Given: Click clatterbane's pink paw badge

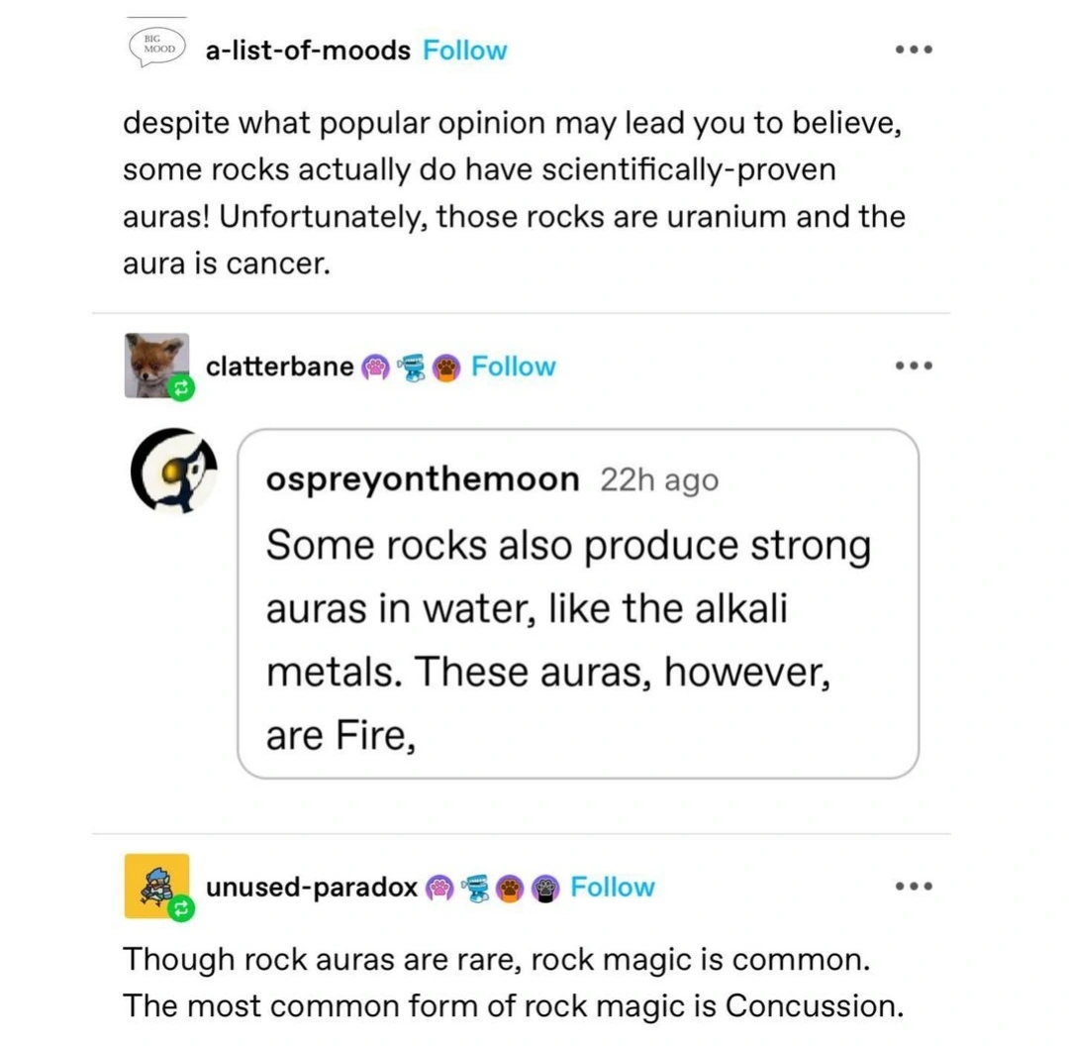Looking at the screenshot, I should point(376,368).
